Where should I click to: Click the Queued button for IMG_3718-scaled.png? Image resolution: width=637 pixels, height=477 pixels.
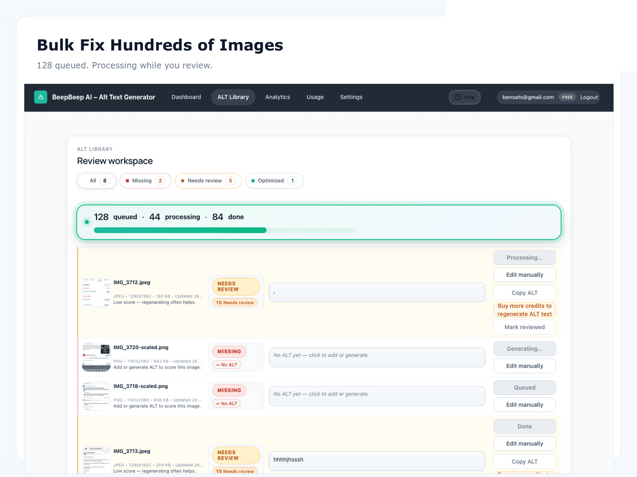click(x=525, y=388)
